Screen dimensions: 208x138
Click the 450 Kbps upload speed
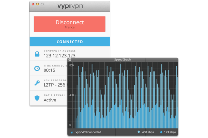click(148, 132)
